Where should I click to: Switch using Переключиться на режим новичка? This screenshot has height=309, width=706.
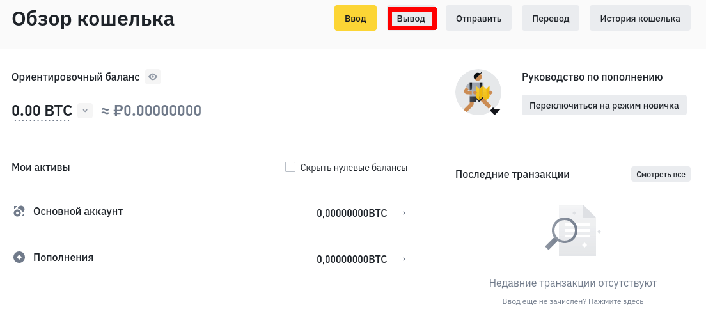(x=604, y=105)
